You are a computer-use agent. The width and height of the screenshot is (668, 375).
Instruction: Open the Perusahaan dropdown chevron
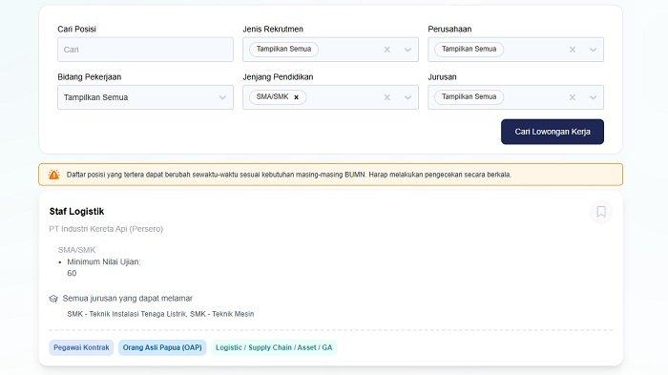coord(593,50)
